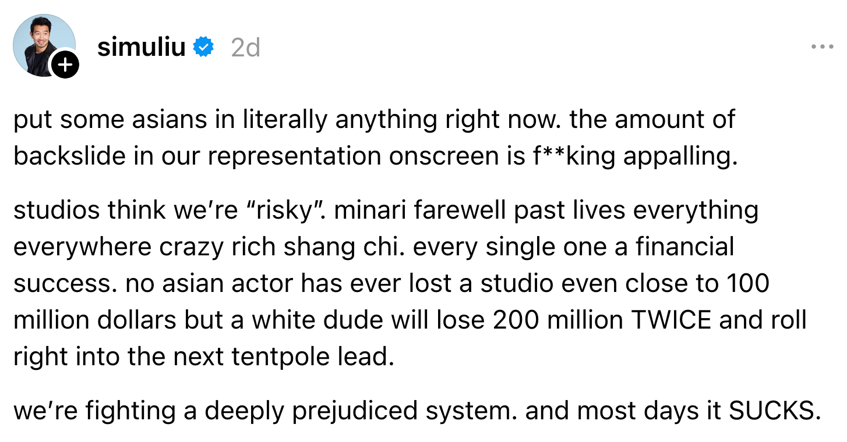Screen dimensions: 847x442
Task: Follow simuliu using the plus icon
Action: click(x=65, y=65)
